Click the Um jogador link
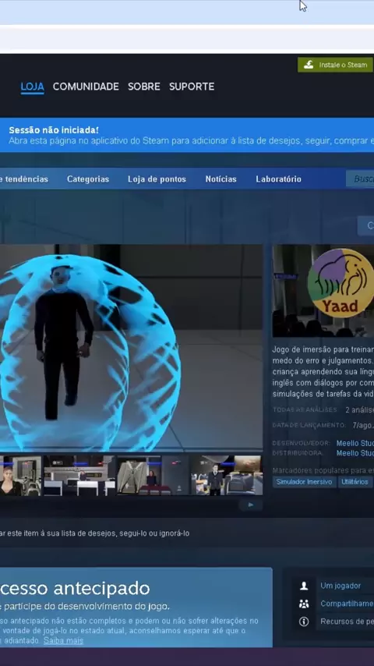Viewport: 374px width, 666px height. (340, 586)
